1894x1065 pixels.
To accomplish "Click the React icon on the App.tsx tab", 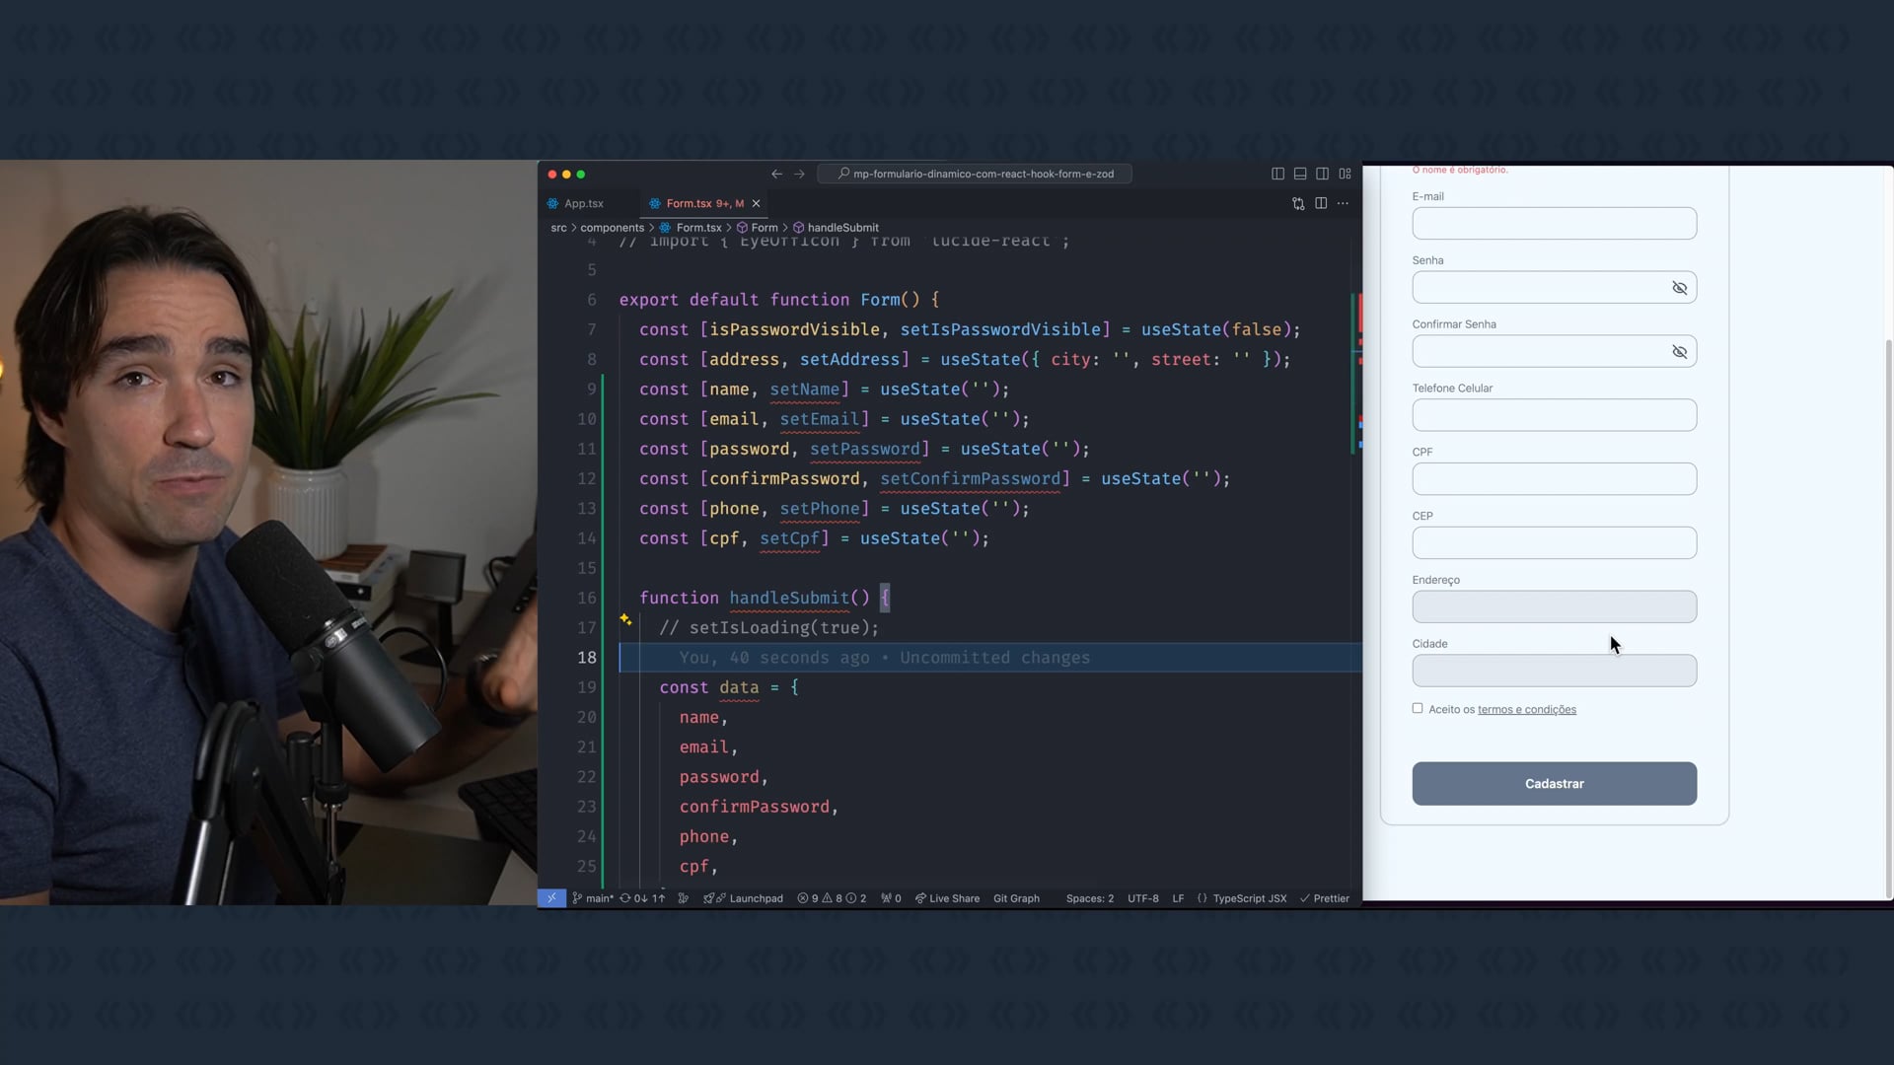I will coord(553,203).
